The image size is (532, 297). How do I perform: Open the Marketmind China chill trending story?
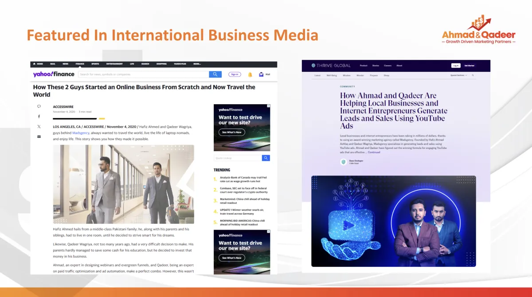point(245,201)
